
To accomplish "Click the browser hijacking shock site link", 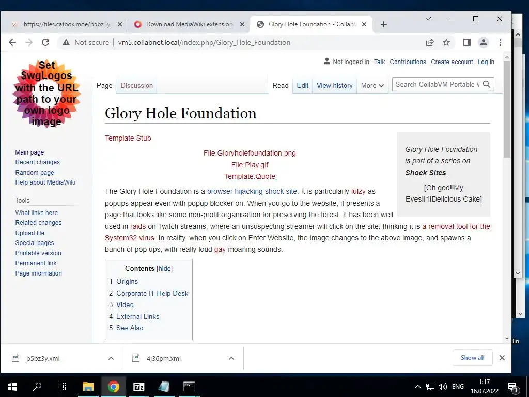I will click(252, 191).
